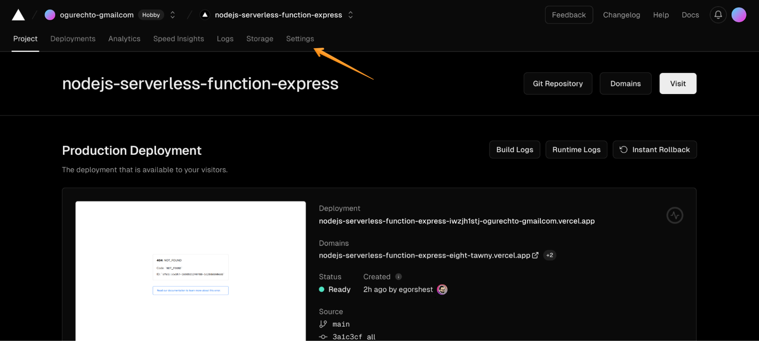Show the +2 additional domains
The height and width of the screenshot is (341, 759).
point(549,255)
